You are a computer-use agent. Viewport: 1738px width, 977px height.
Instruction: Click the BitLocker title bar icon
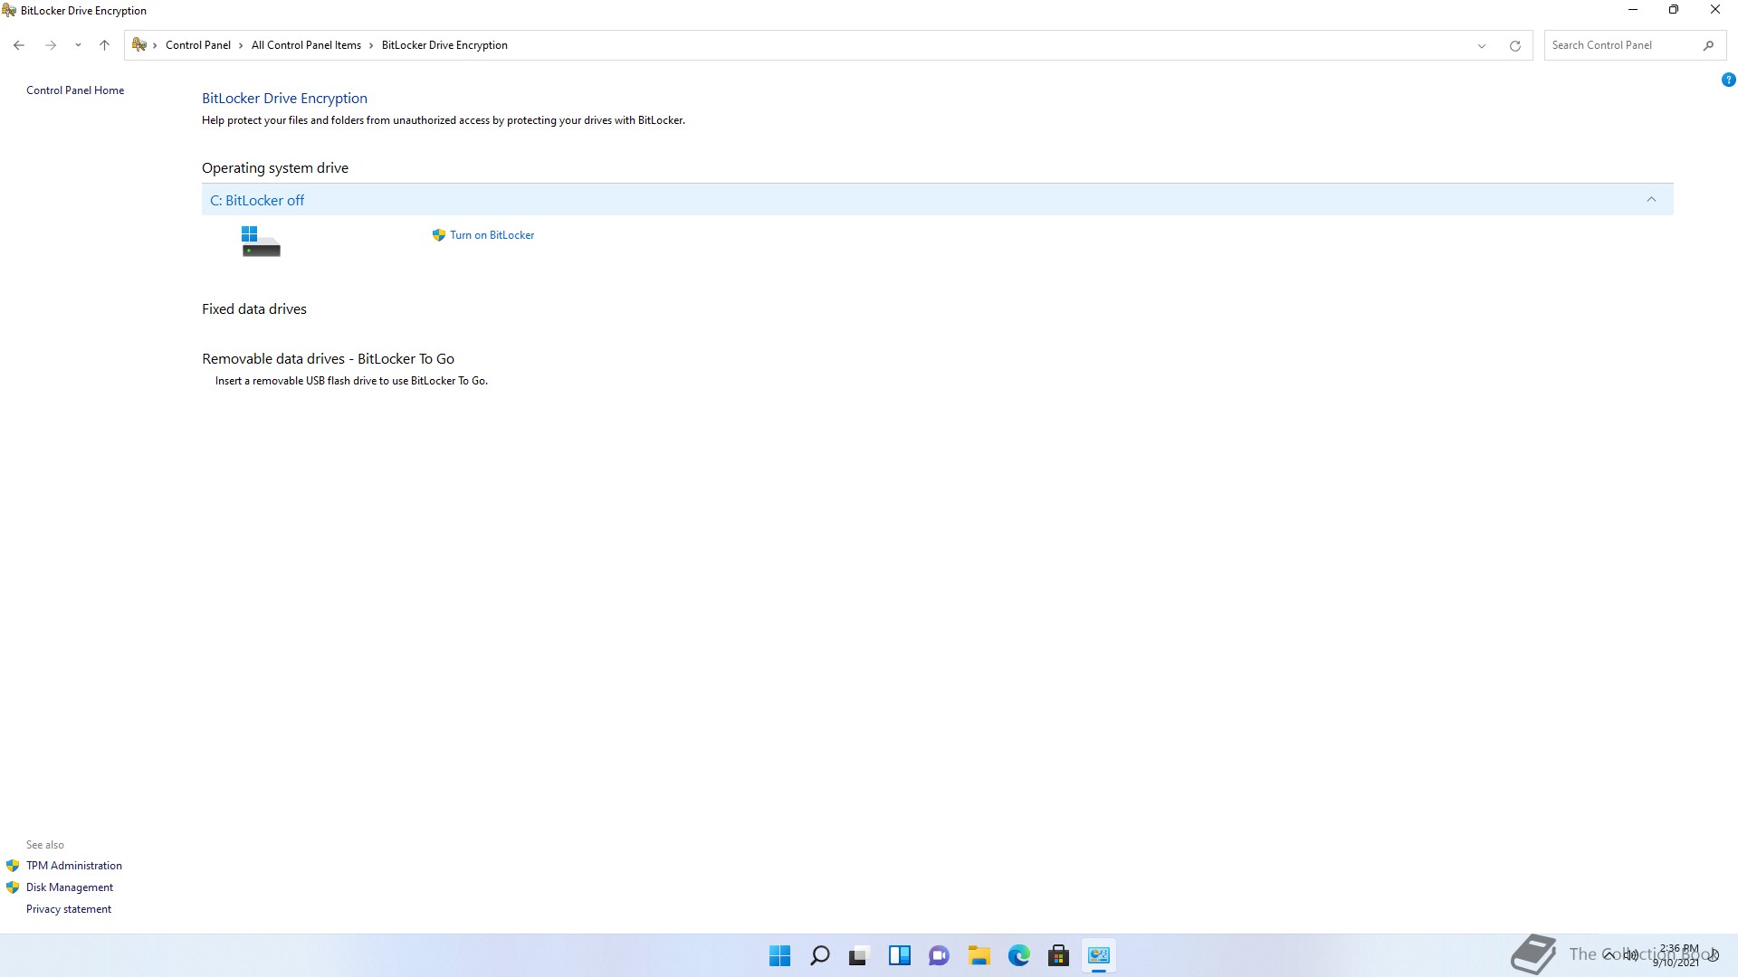(9, 11)
